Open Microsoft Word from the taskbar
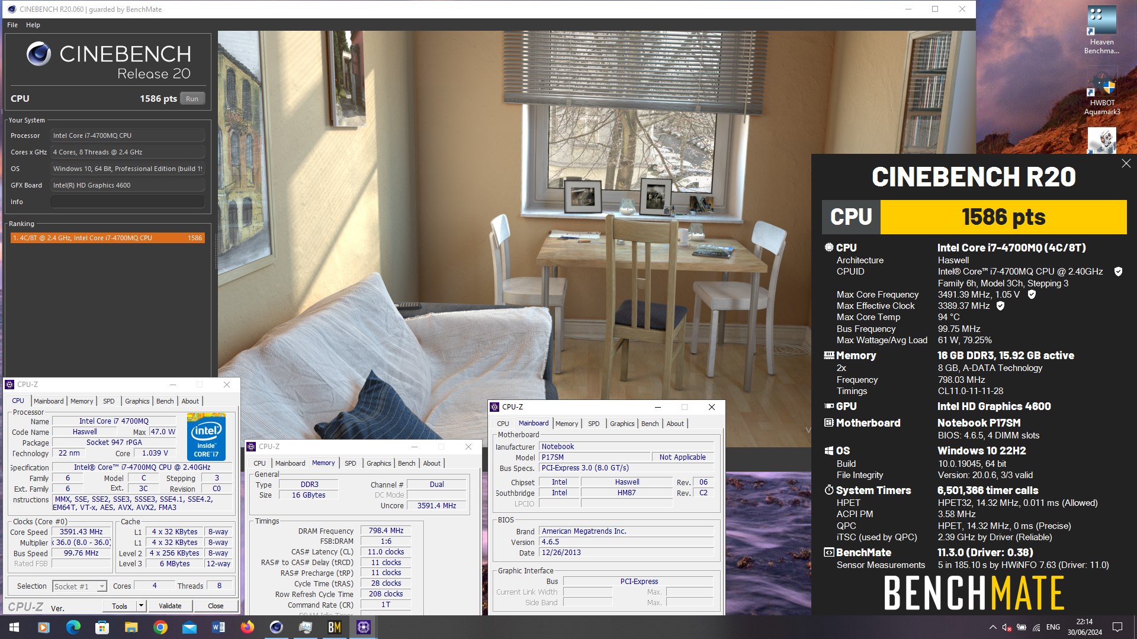Screen dimensions: 1137x639 pos(219,627)
